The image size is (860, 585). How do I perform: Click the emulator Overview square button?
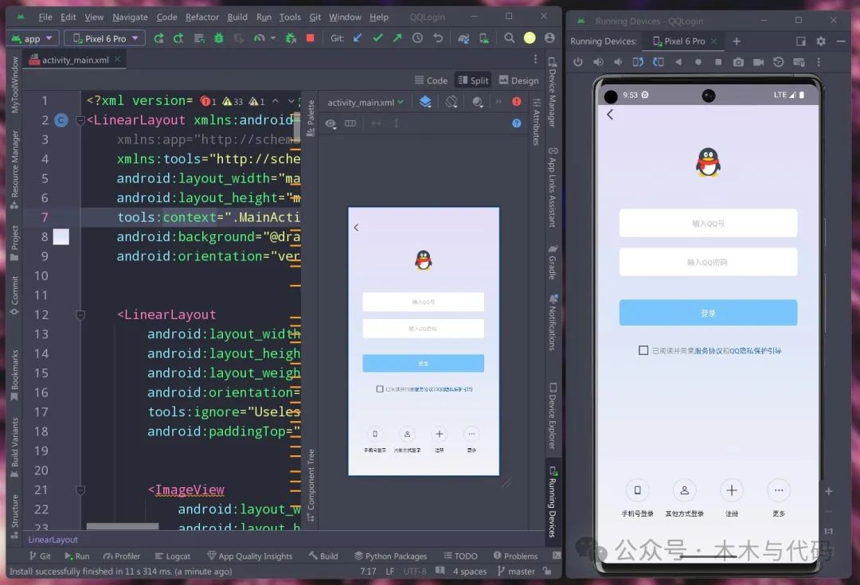(x=718, y=62)
